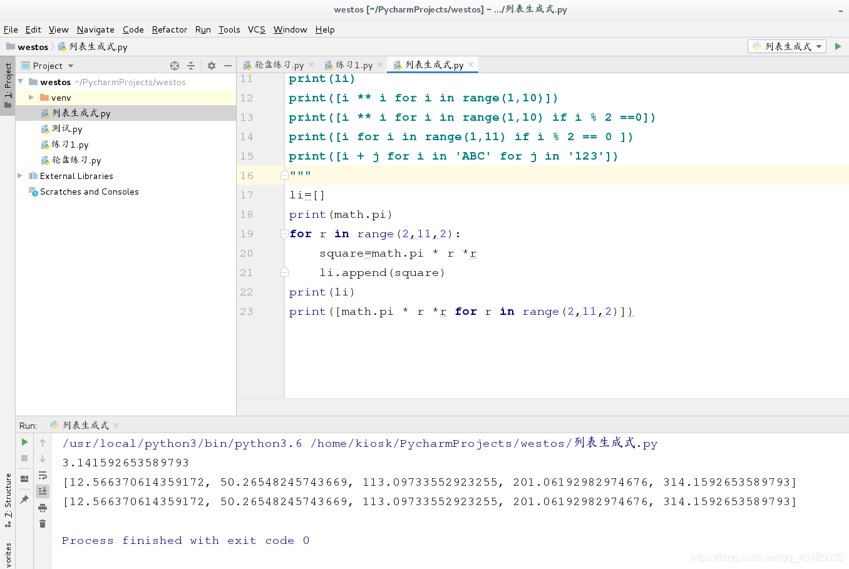The width and height of the screenshot is (849, 569).
Task: Place cursor on 'li=[]' code line
Action: pyautogui.click(x=307, y=195)
